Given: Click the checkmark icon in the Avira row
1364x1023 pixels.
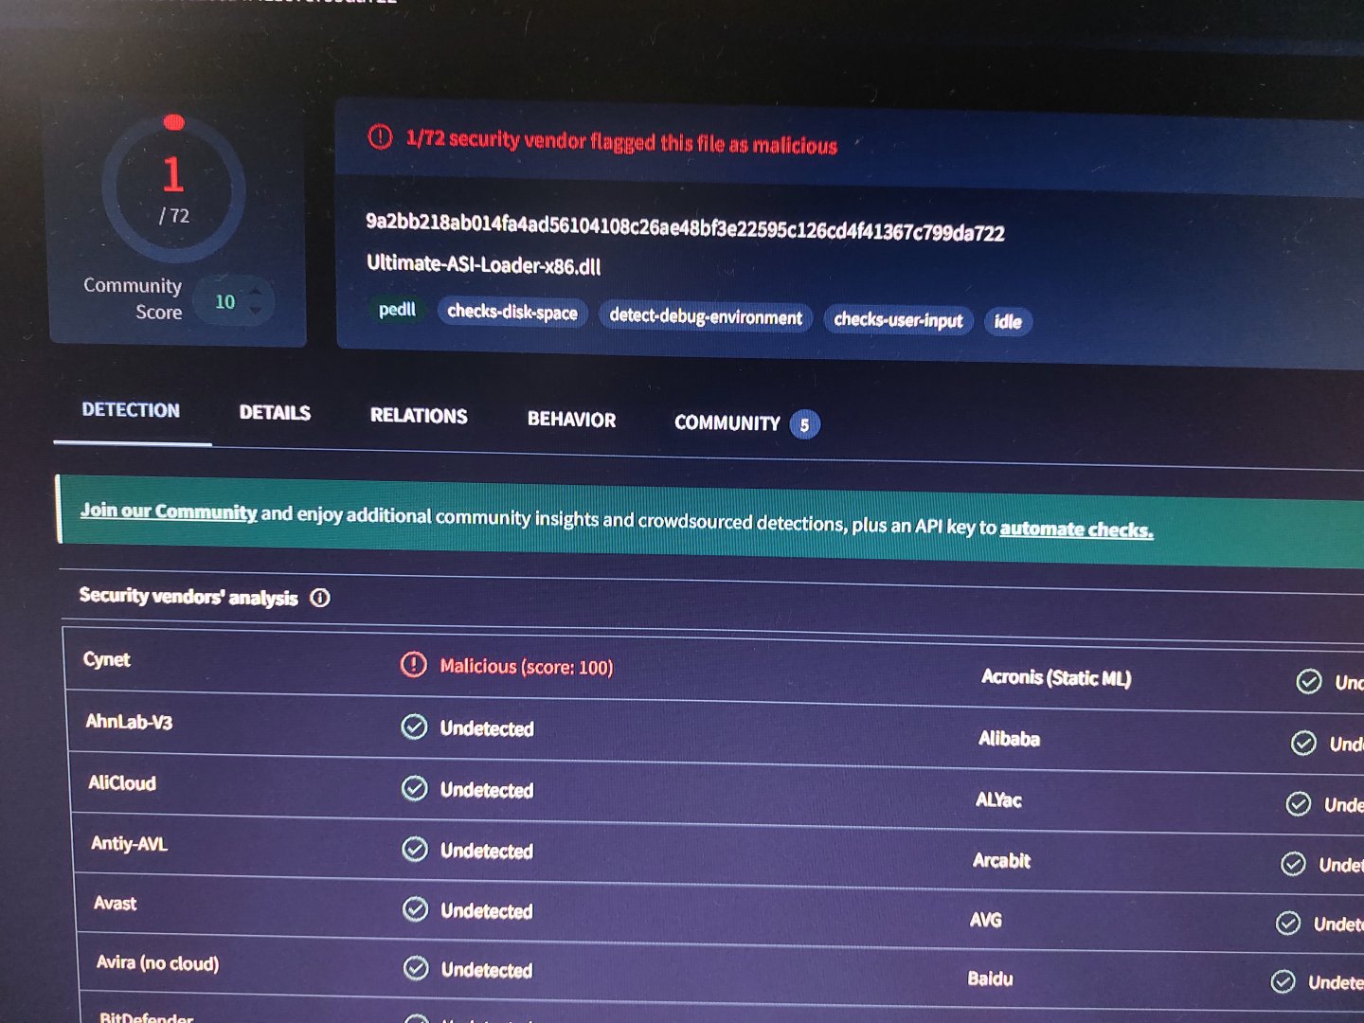Looking at the screenshot, I should click(x=416, y=968).
